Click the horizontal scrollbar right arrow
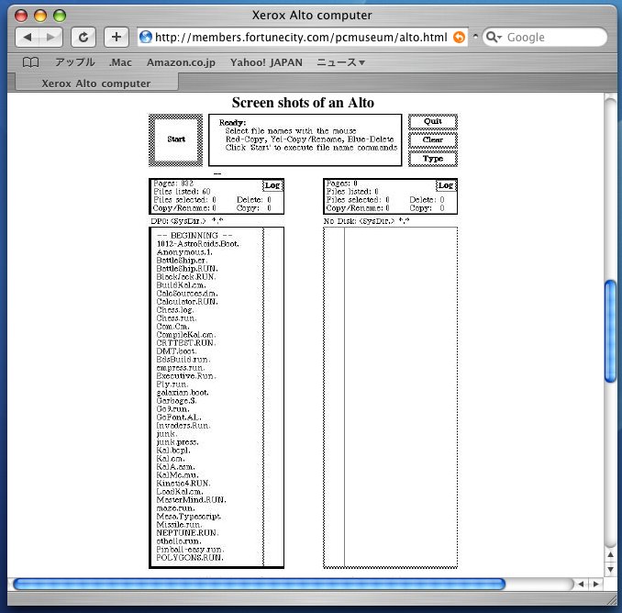Screen dimensions: 622x613 click(595, 584)
